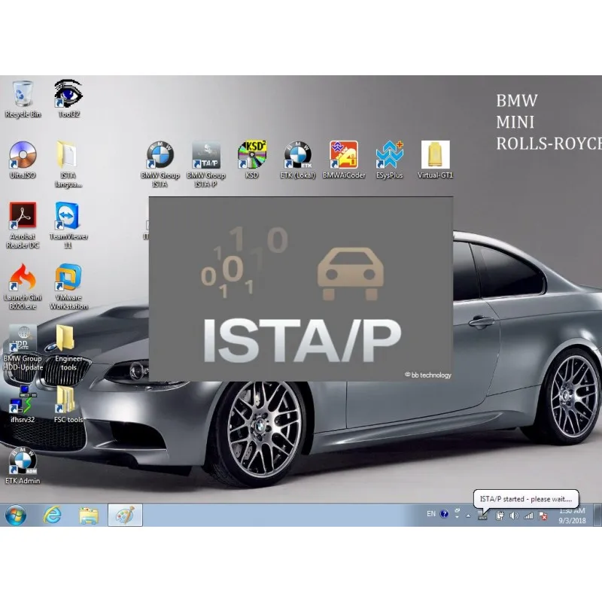Open the KSD desktop shortcut
Viewport: 602px width, 602px height.
pos(252,160)
